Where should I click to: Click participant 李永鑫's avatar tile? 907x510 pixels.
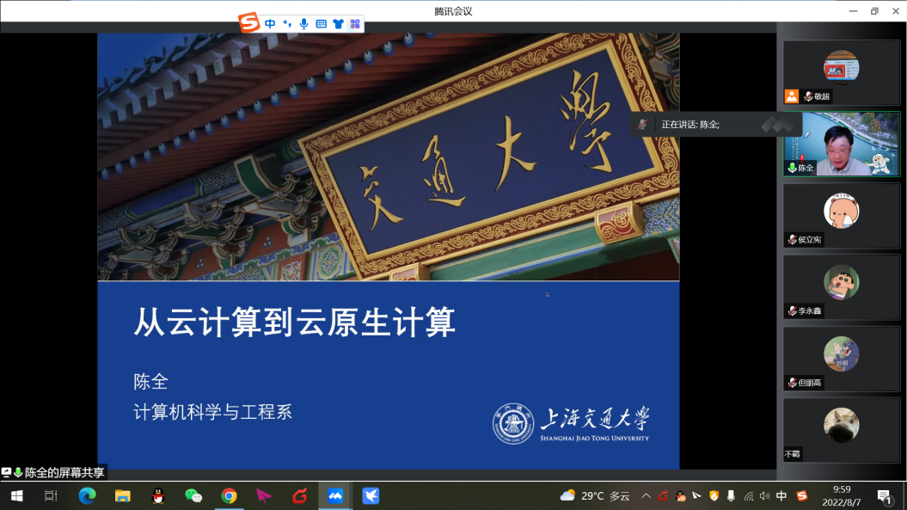click(x=841, y=286)
